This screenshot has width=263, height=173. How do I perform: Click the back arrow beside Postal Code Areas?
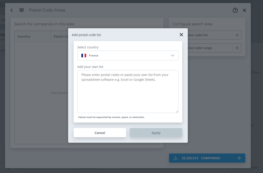[x=12, y=10]
